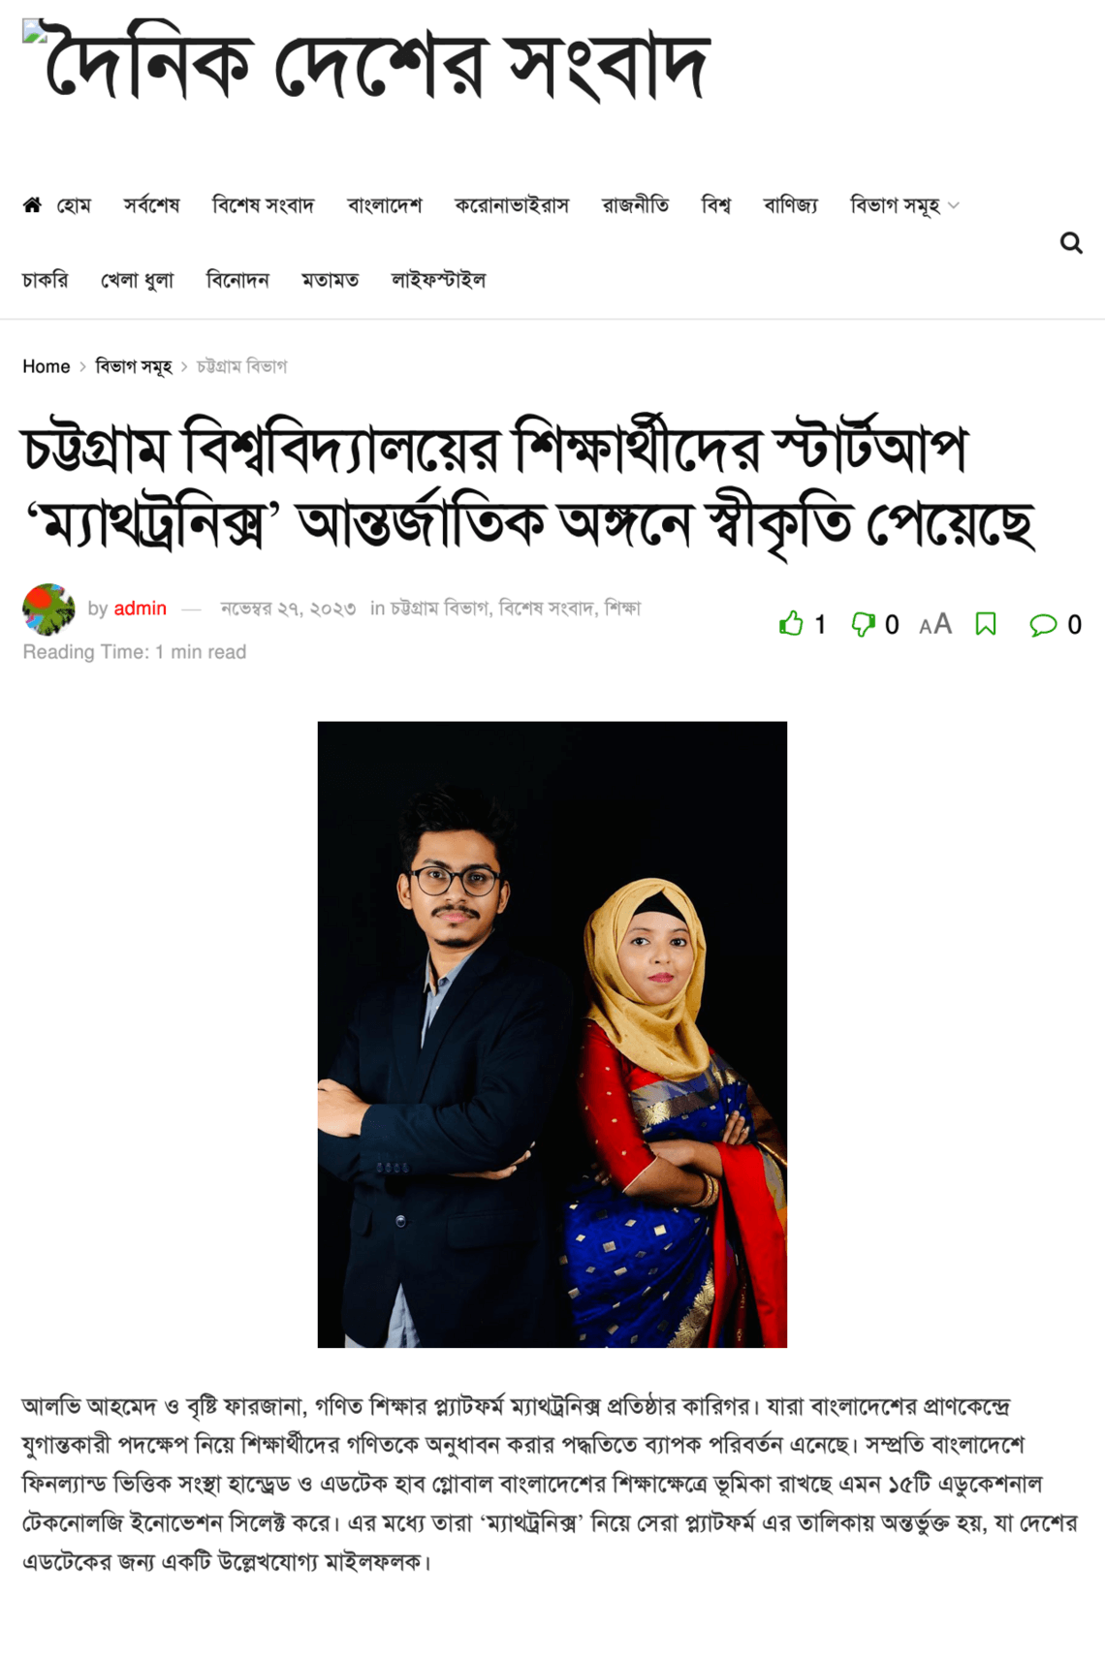Click the admin author avatar
The width and height of the screenshot is (1105, 1657).
coord(48,610)
